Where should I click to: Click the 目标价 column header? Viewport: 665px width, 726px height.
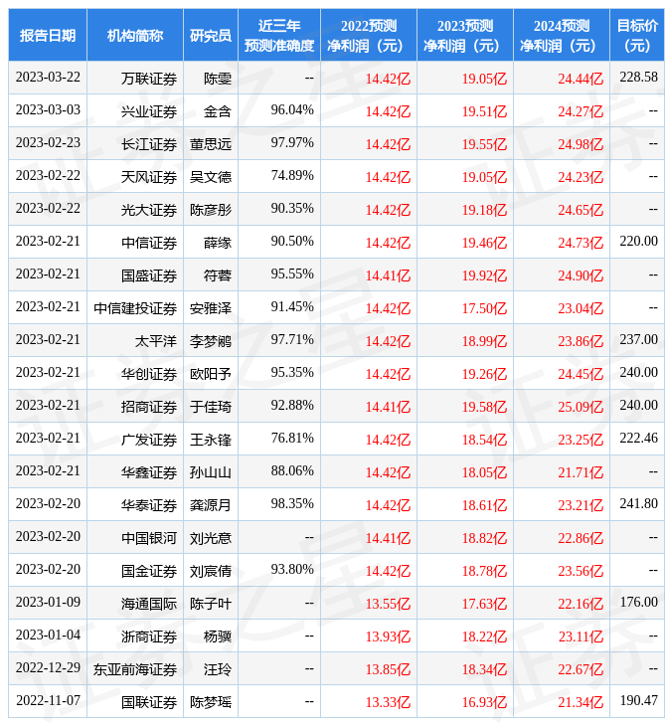tap(637, 35)
